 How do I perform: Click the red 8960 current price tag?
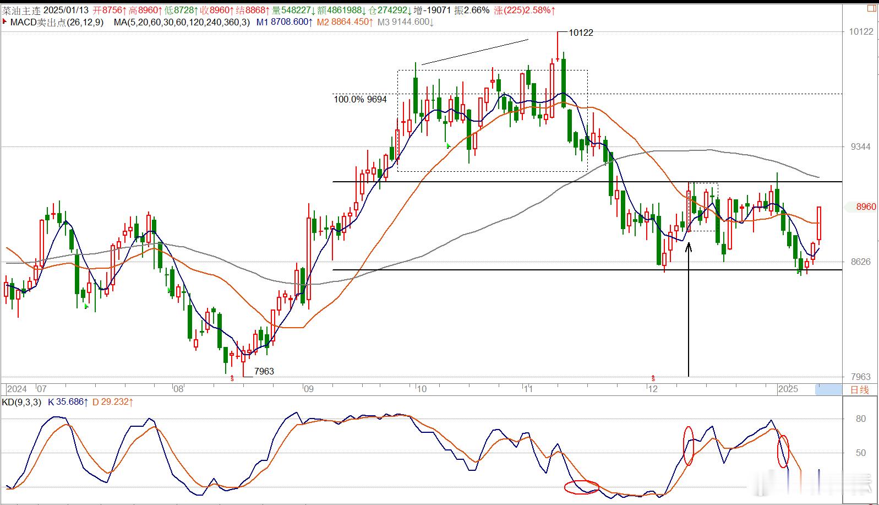pos(866,207)
